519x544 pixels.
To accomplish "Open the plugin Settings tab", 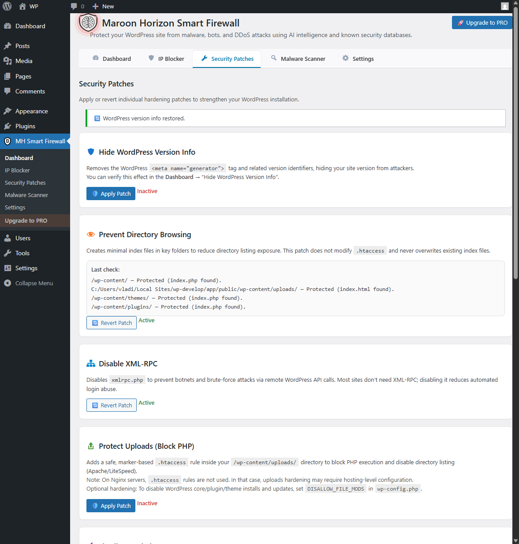I will coord(358,59).
